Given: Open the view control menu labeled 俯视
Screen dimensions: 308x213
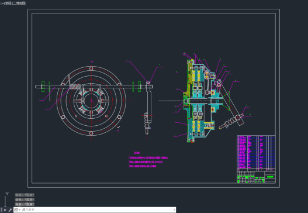Looking at the screenshot, I should click(8, 4).
